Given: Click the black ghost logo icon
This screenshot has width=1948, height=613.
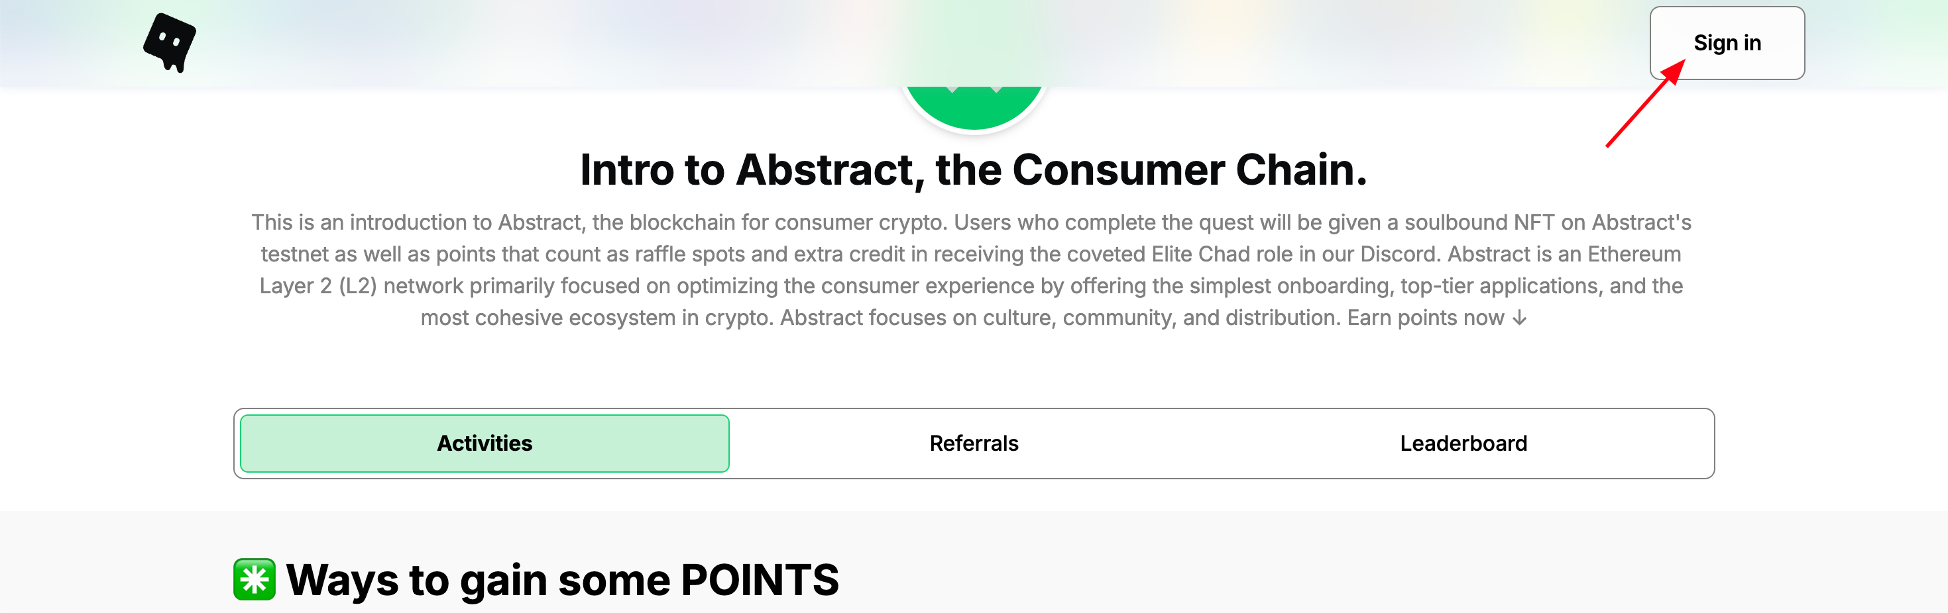Looking at the screenshot, I should click(x=170, y=42).
